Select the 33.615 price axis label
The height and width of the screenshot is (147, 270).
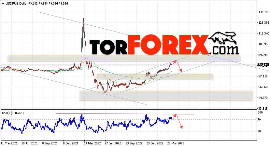pyautogui.click(x=263, y=109)
